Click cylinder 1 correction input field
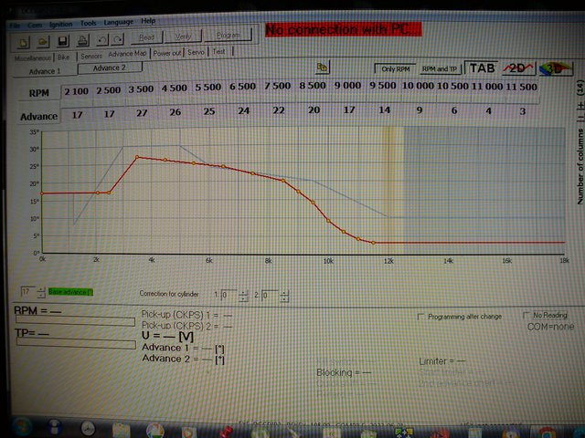Screen dimensions: 585x438 (x=229, y=296)
